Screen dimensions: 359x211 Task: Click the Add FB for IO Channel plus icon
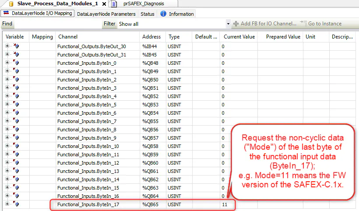236,24
